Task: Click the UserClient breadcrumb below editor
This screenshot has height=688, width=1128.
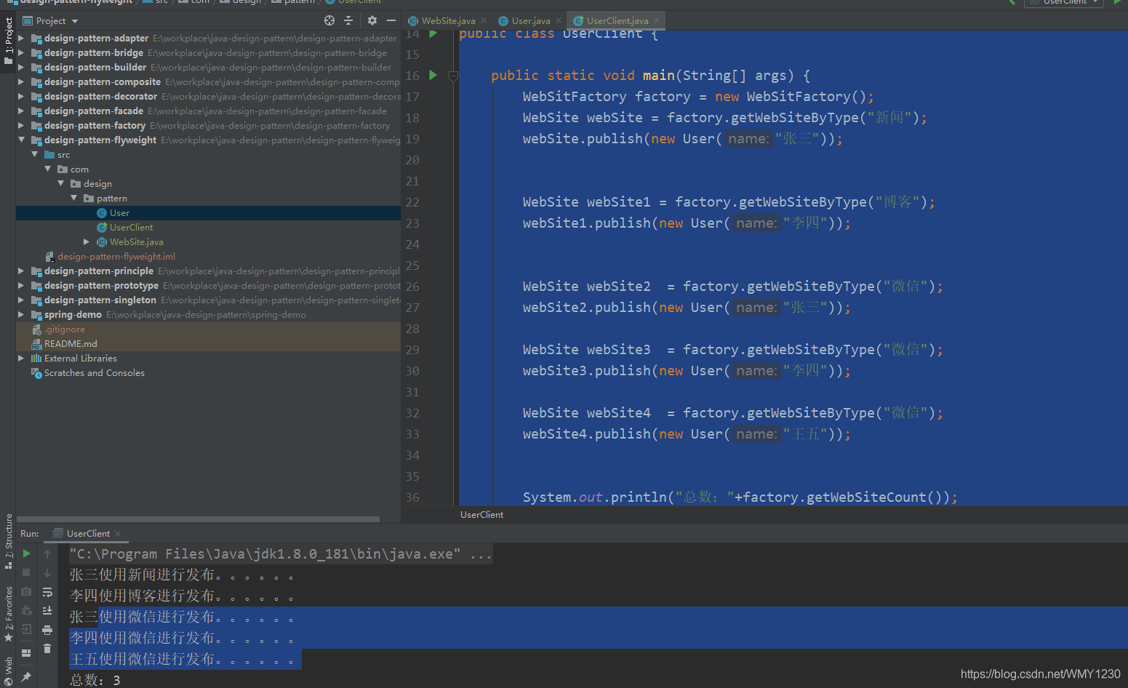Action: coord(481,514)
